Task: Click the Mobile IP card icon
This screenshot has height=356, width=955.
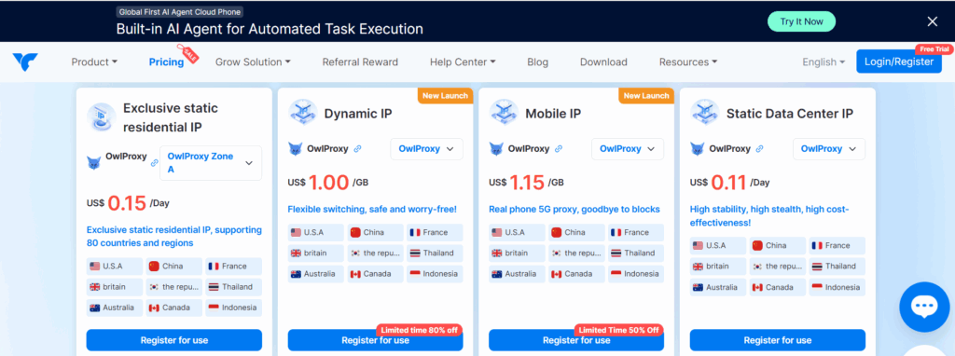Action: point(504,113)
